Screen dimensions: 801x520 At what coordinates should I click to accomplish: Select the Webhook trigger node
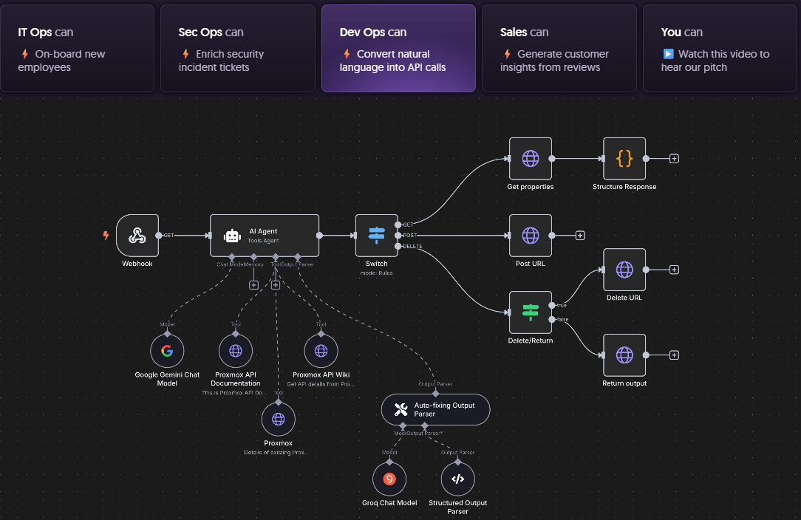[137, 236]
